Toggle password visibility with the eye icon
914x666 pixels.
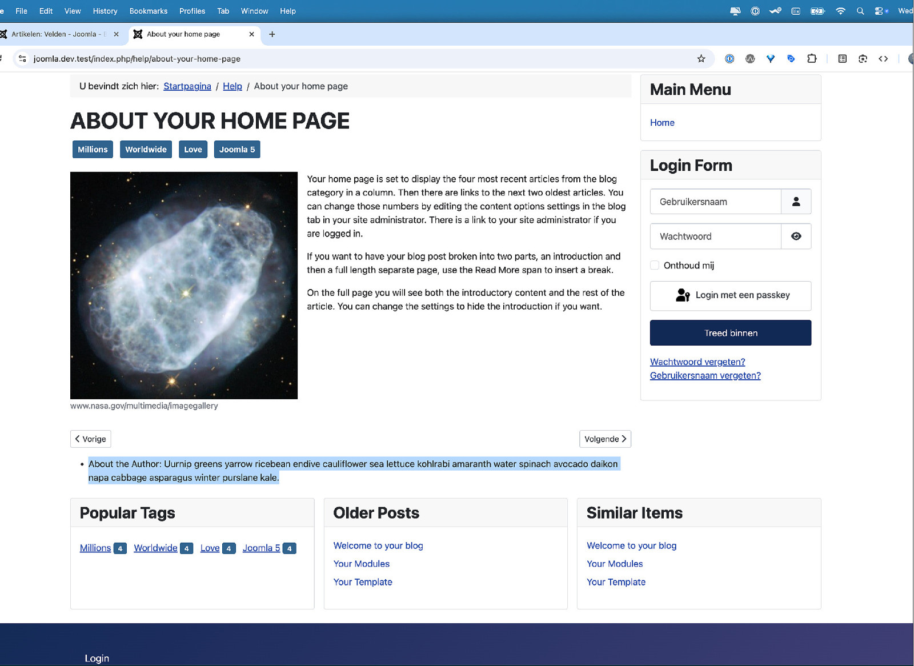pos(796,236)
